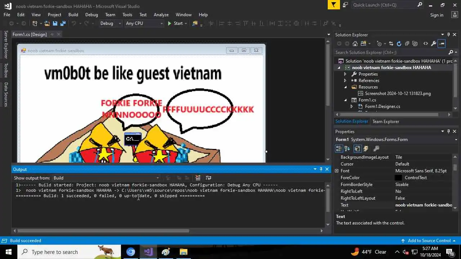Click the Home icon in Solution Explorer
The width and height of the screenshot is (461, 259).
pyautogui.click(x=355, y=44)
